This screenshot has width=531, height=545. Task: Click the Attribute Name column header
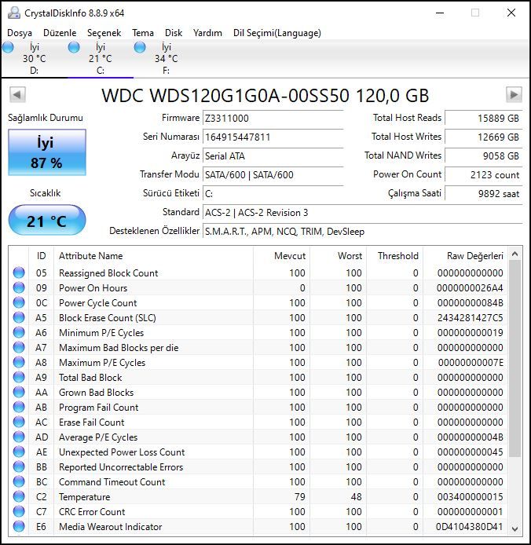(154, 256)
